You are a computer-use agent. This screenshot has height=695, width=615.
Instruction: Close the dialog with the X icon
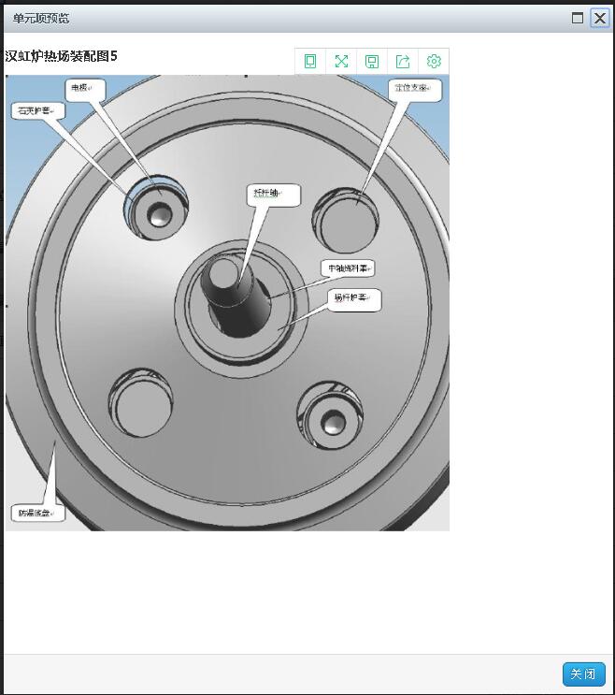click(x=600, y=18)
